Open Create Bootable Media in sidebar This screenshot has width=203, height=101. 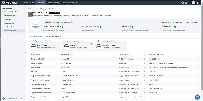click(11, 12)
